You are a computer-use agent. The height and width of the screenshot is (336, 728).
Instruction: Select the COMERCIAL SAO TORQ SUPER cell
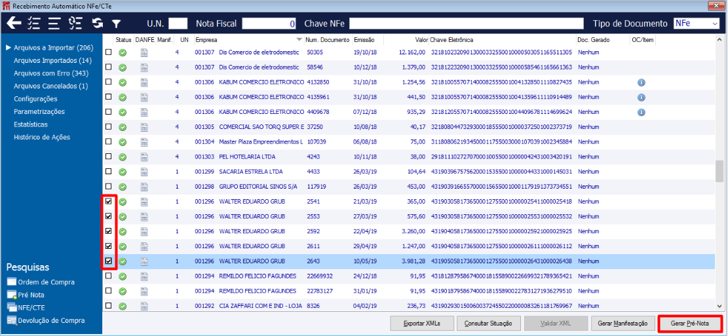click(261, 127)
